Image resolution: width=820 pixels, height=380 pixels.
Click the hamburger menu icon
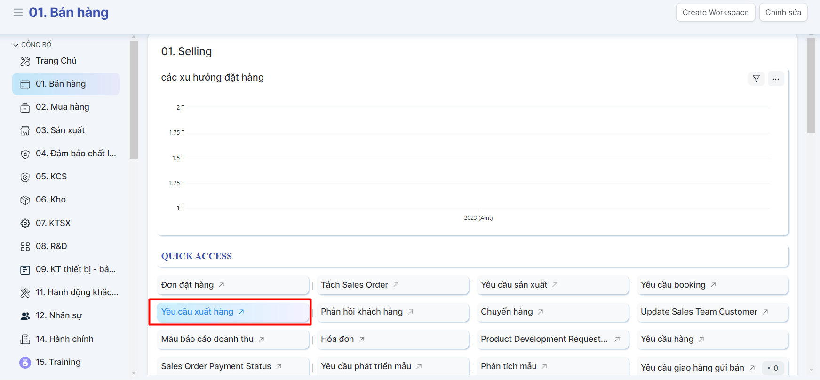(x=18, y=12)
